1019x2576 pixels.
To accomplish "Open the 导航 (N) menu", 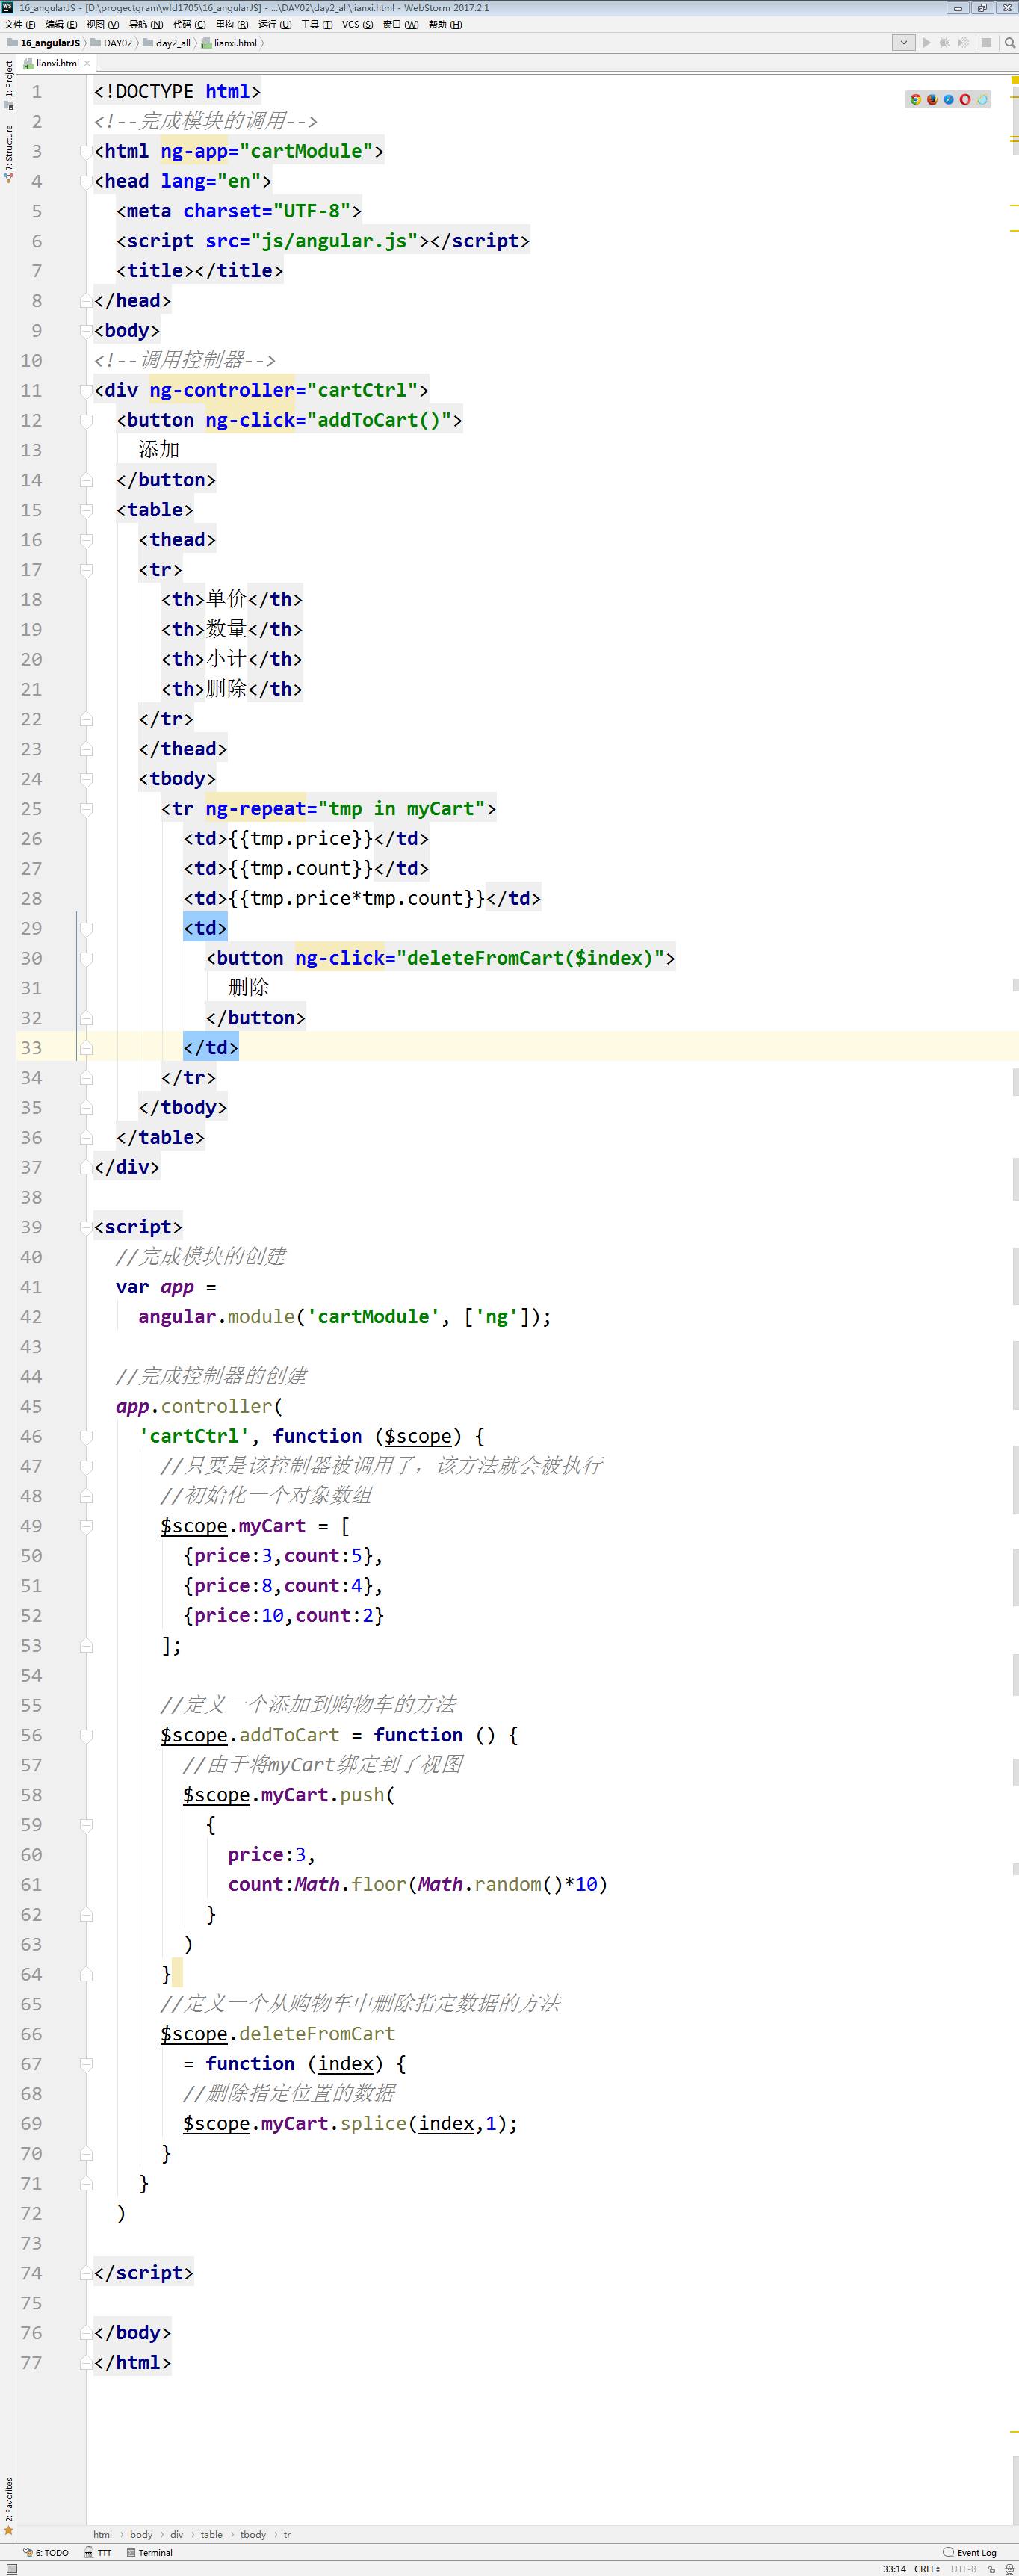I will coord(146,25).
